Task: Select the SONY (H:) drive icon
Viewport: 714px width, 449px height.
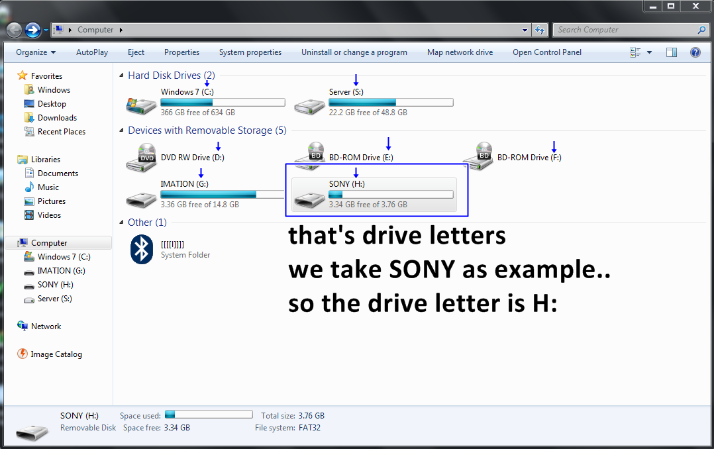Action: pyautogui.click(x=309, y=199)
